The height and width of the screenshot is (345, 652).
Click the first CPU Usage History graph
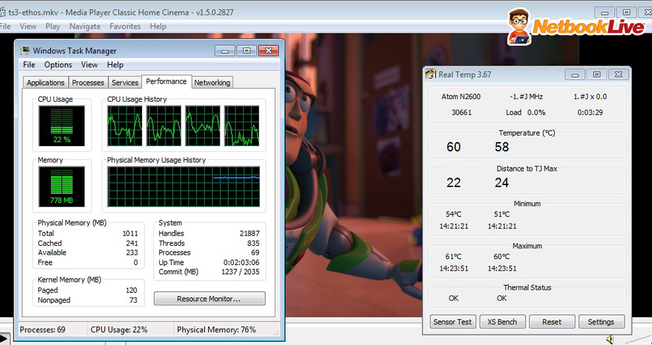coord(125,126)
